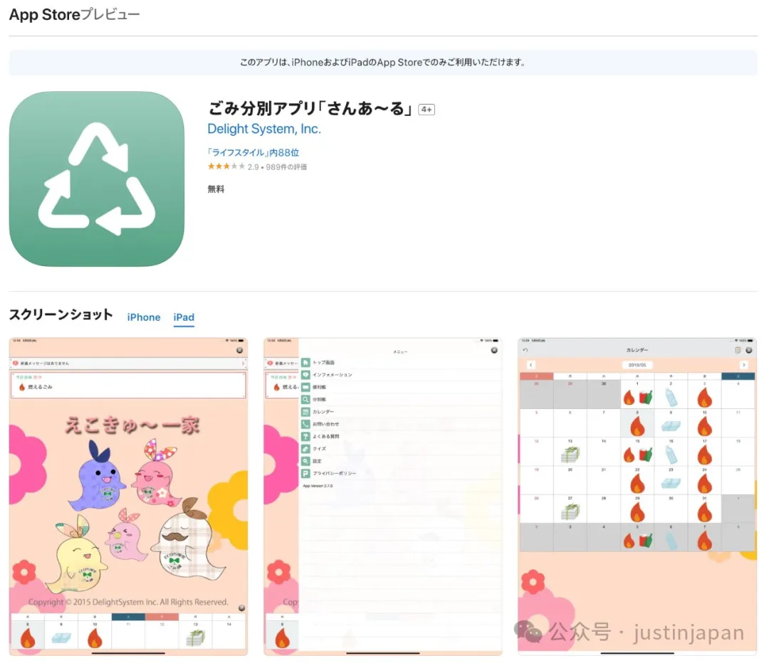Click the back arrow in カレンダー screen
The image size is (769, 663).
point(525,350)
